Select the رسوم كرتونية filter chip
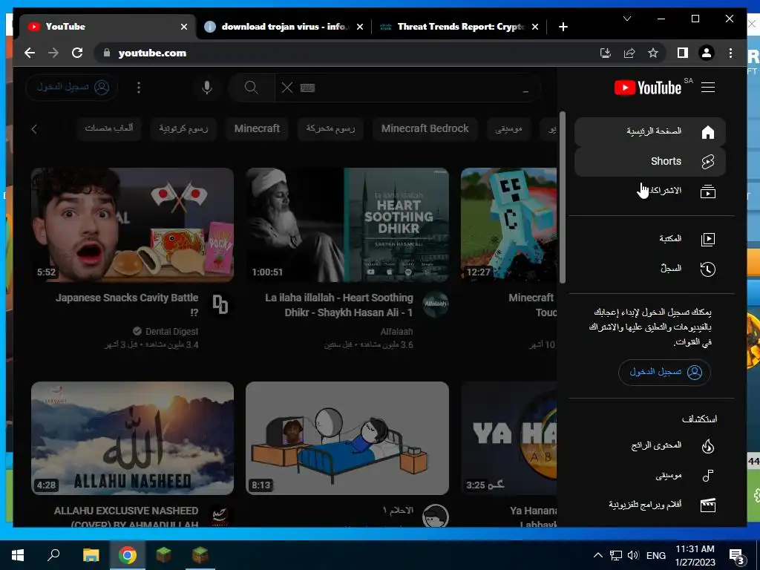The height and width of the screenshot is (570, 760). [x=183, y=129]
